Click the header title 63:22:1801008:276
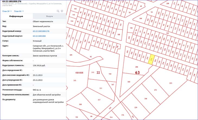 (x=12, y=2)
